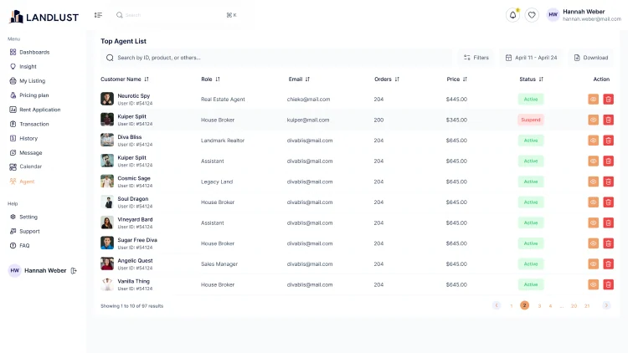Image resolution: width=628 pixels, height=353 pixels.
Task: Click the Search by ID, product field
Action: pyautogui.click(x=276, y=58)
